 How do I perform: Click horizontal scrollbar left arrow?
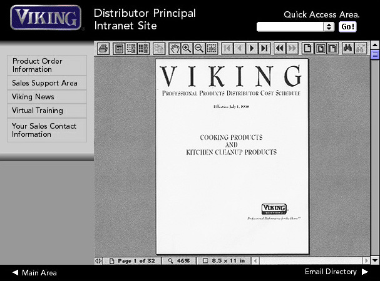click(x=255, y=261)
